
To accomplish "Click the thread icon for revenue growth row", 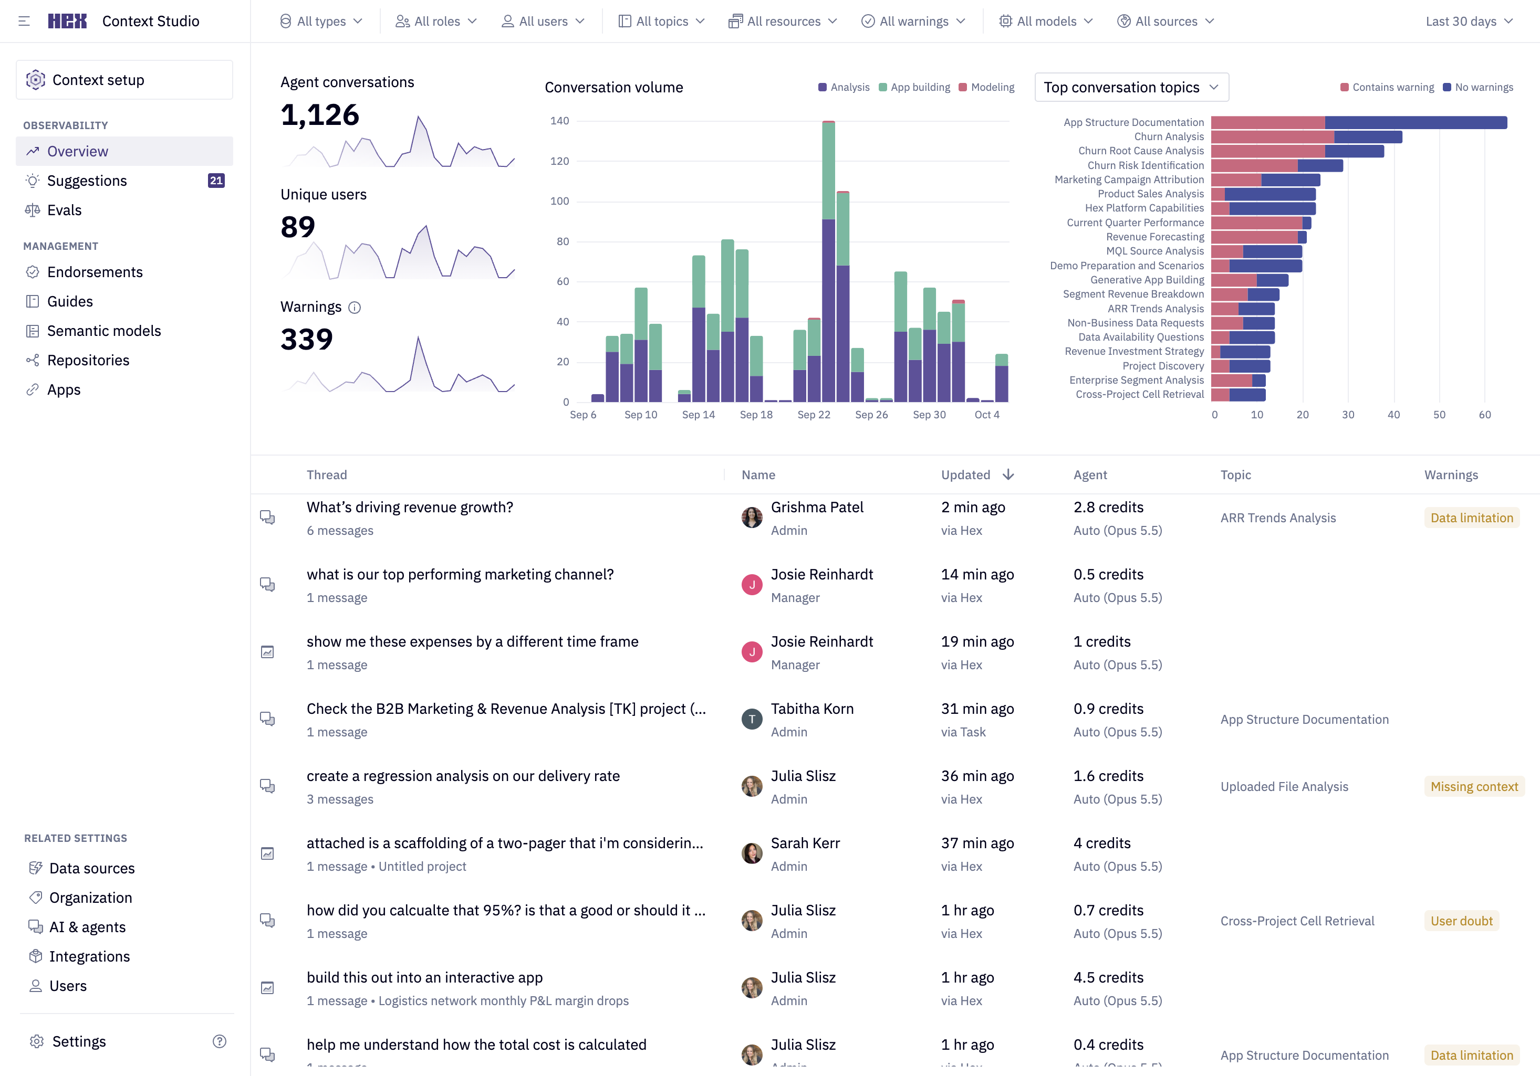I will tap(268, 517).
